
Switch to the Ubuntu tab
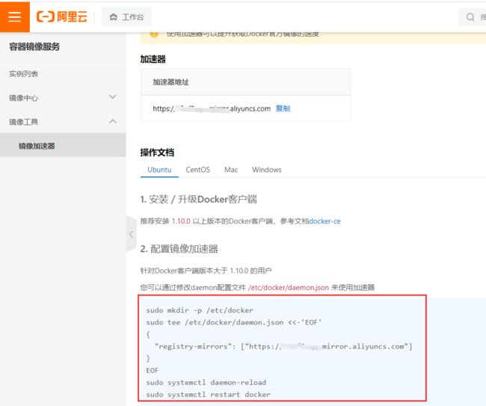click(x=159, y=170)
